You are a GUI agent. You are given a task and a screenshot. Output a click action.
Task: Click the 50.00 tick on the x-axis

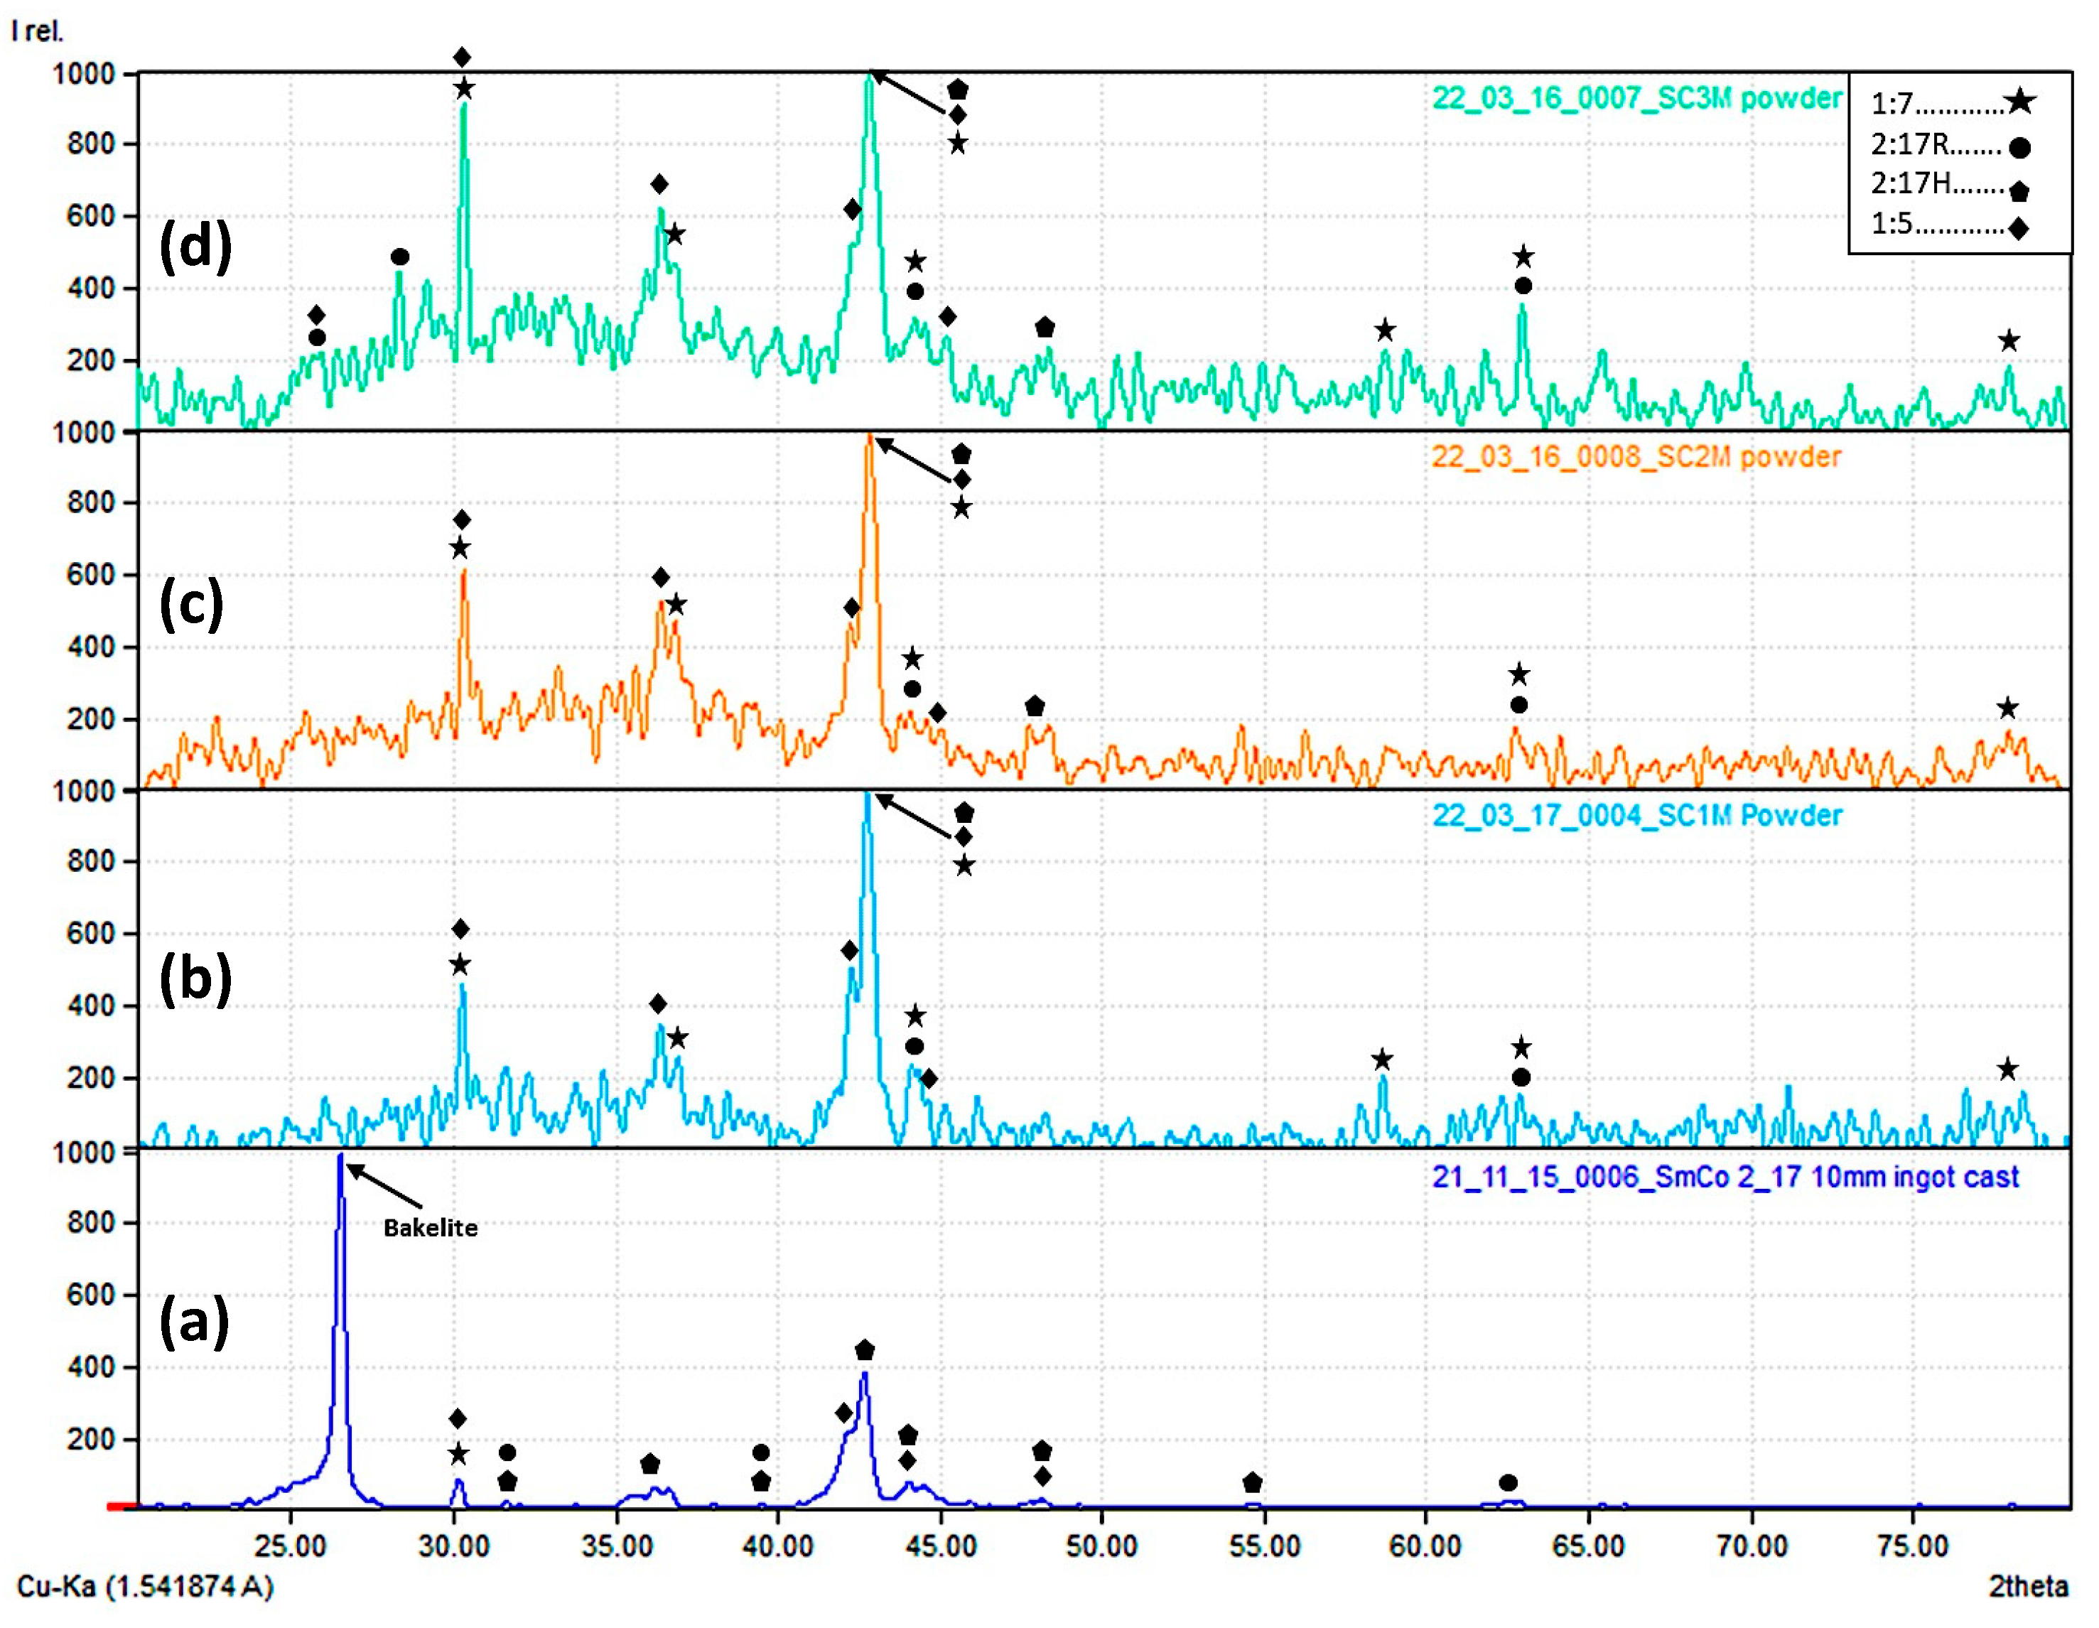(x=1101, y=1546)
